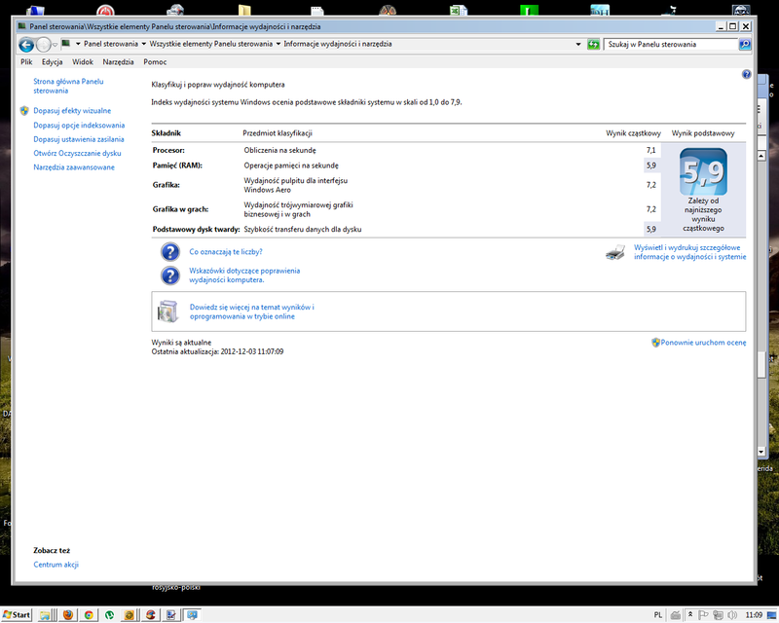The height and width of the screenshot is (623, 779).
Task: Expand dropdown arrow after 'Panel sterowania' breadcrumb
Action: (144, 44)
